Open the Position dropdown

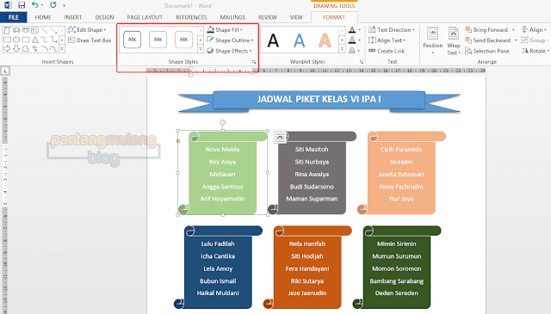(x=432, y=40)
